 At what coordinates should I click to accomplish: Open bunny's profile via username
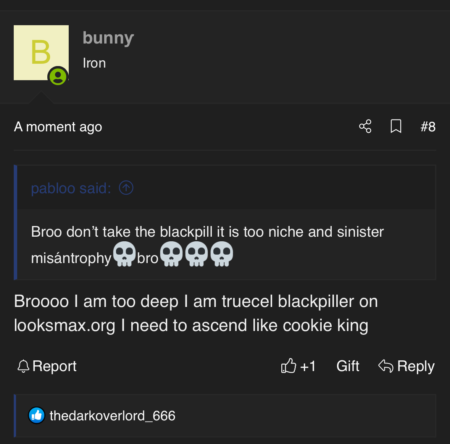point(108,38)
